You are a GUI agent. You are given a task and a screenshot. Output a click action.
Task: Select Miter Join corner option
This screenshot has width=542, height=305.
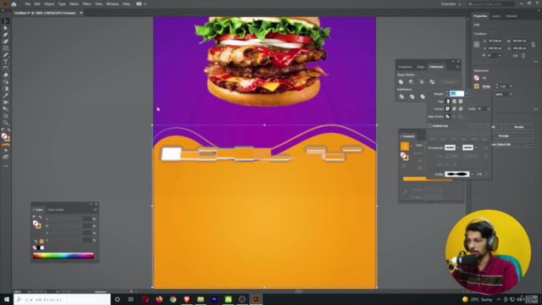pyautogui.click(x=448, y=109)
